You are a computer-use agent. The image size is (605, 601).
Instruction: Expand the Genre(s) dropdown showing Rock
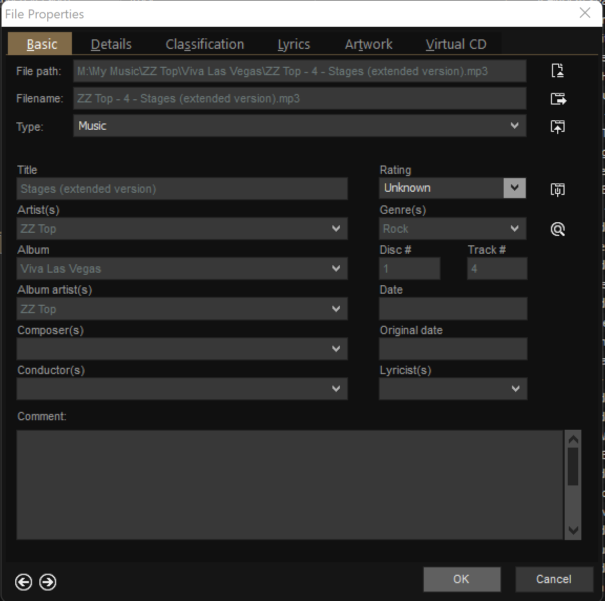[x=515, y=229]
